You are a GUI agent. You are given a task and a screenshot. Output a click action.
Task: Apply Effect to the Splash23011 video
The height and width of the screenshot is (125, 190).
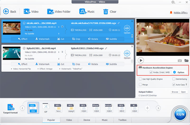click(x=23, y=64)
